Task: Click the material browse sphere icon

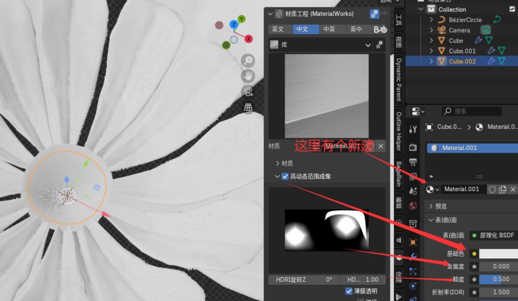Action: point(432,189)
